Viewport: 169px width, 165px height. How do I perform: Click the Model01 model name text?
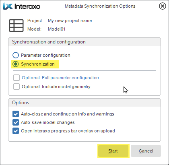(57, 29)
